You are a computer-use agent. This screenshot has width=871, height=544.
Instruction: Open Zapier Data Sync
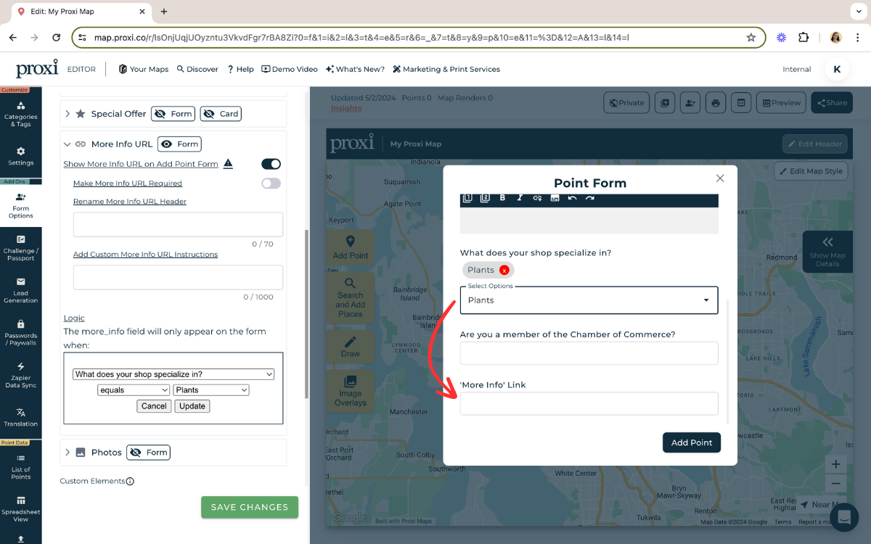point(20,376)
